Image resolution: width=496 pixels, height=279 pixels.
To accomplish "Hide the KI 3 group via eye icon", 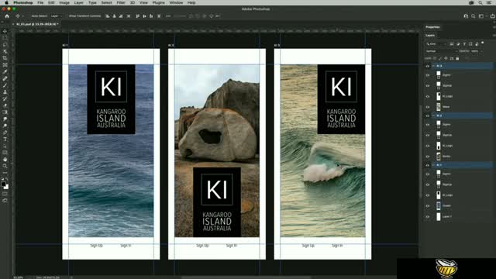I will coord(428,66).
